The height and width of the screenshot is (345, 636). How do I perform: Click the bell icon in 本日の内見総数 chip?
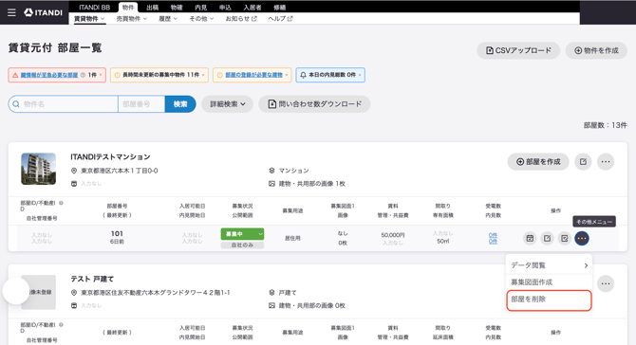(x=303, y=75)
